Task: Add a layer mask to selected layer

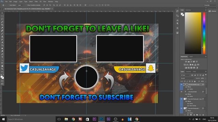Action: 191,115
